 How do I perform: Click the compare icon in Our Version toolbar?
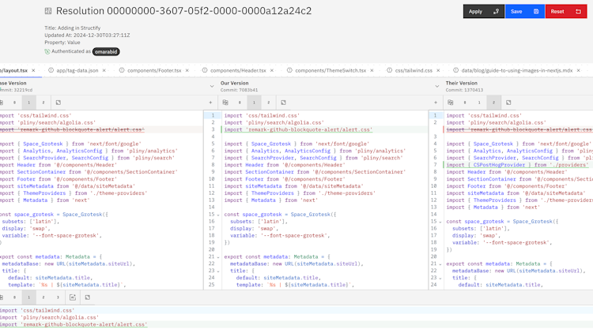point(225,103)
